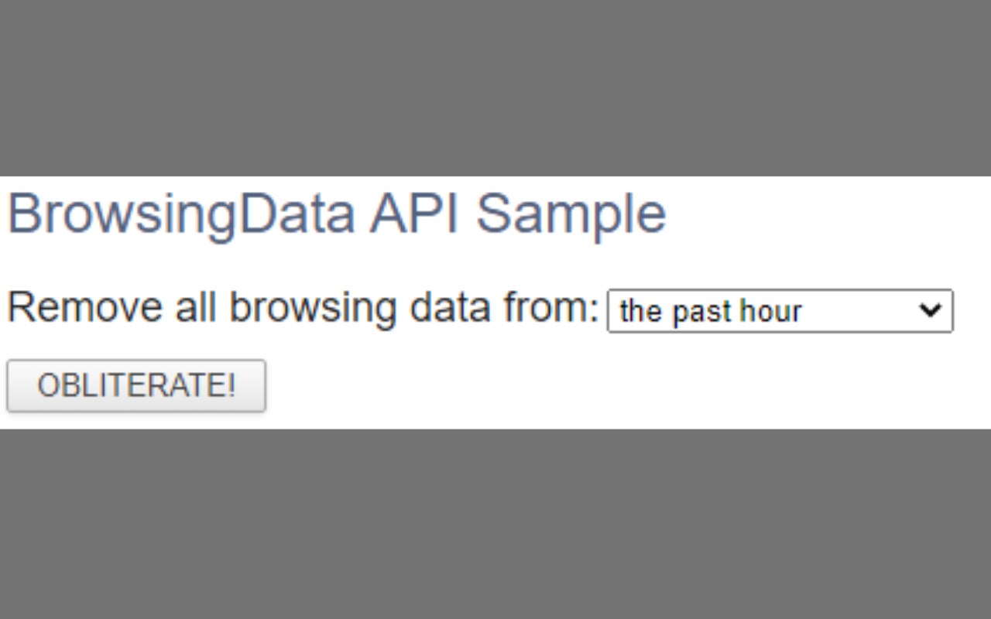Click the word 'API' in the heading
Screen dimensions: 991x619
[414, 213]
